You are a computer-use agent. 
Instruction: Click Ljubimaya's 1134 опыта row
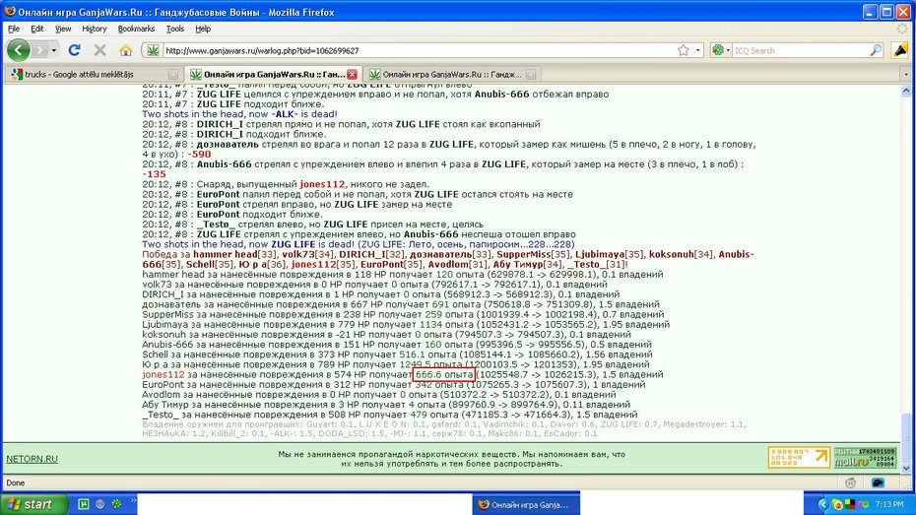click(x=406, y=325)
